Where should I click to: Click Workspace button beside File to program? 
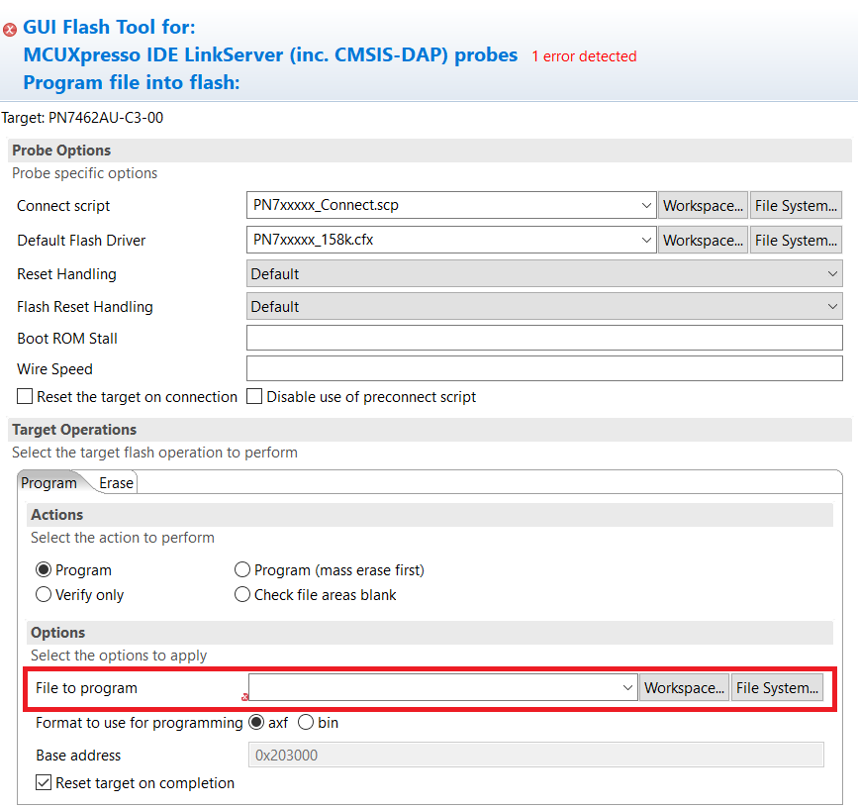[684, 686]
